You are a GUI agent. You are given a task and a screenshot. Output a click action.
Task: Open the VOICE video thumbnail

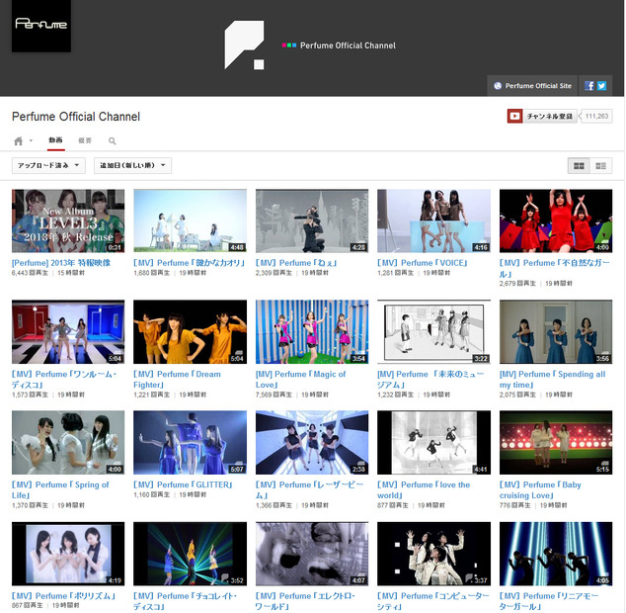[434, 220]
